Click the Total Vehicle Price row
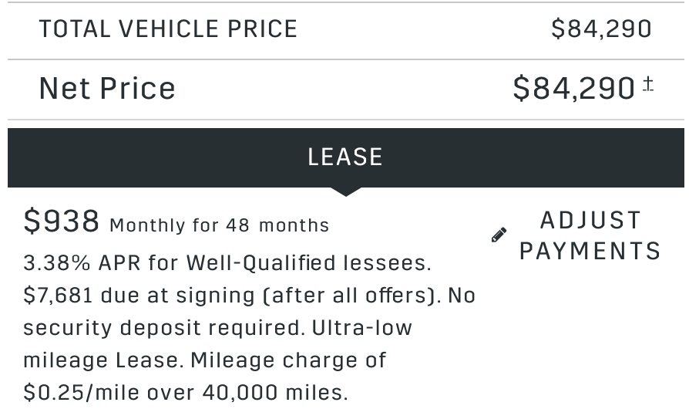 pos(345,29)
